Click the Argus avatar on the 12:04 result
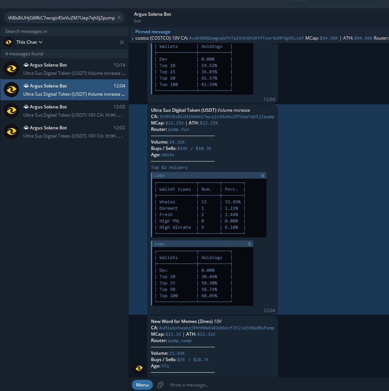Screen dimensions: 389x391 (12, 90)
